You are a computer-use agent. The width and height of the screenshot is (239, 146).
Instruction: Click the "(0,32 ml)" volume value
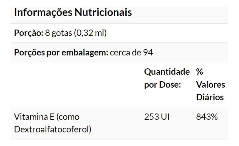tap(90, 33)
